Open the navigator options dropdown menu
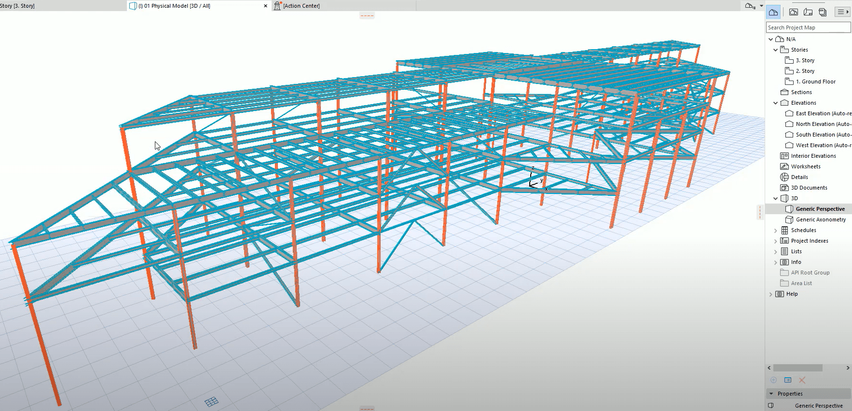Viewport: 852px width, 411px height. pos(842,12)
